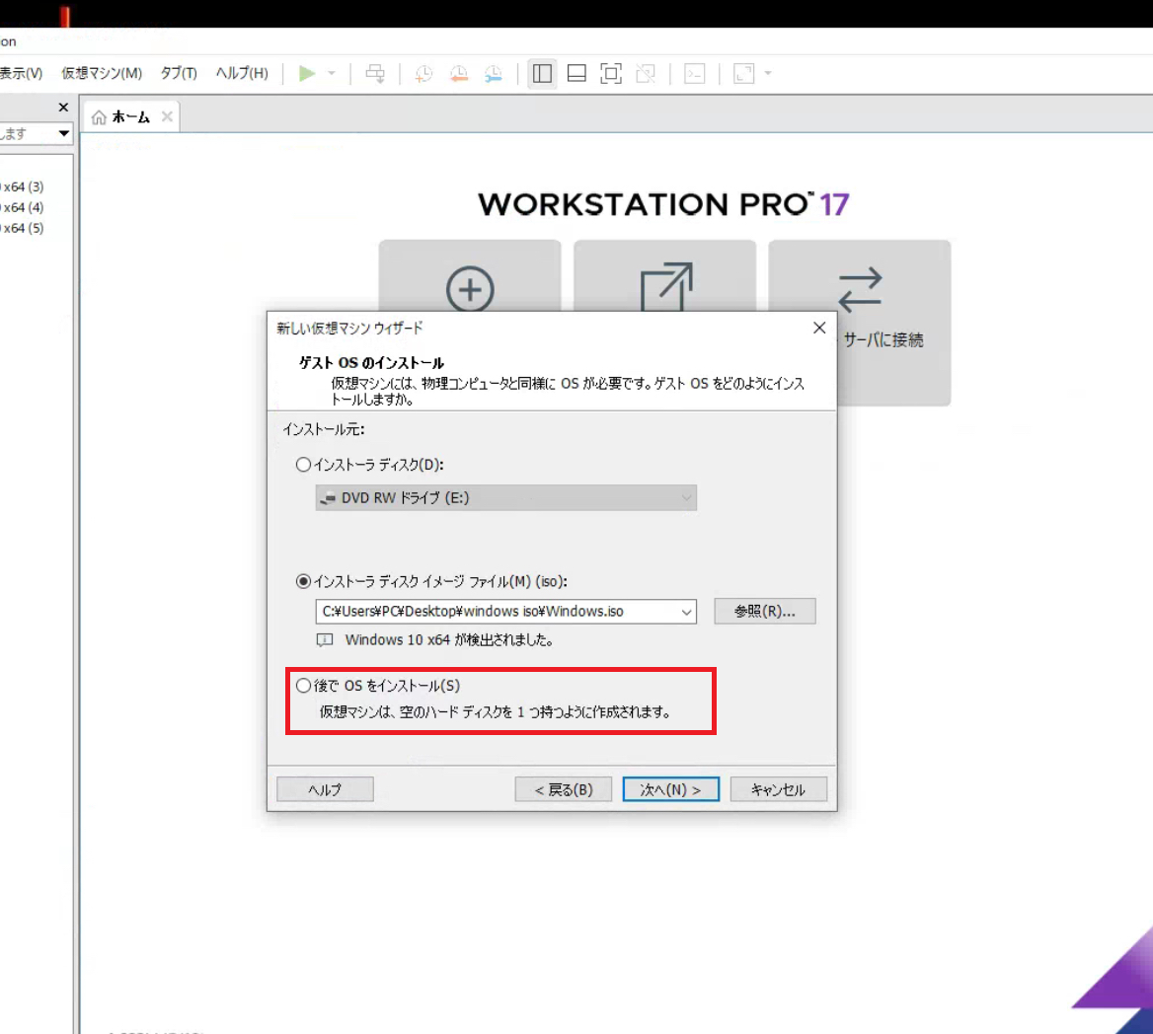Toggle the thumbnail bar view icon

576,73
